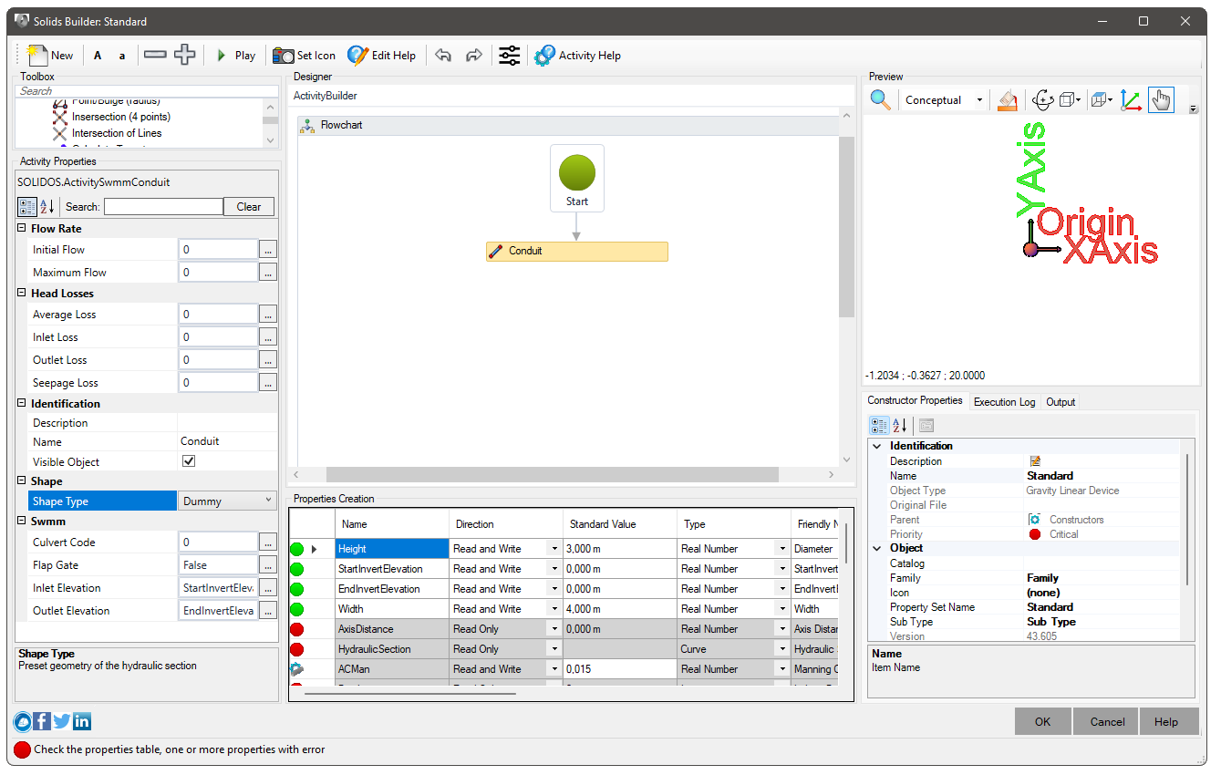Run the activity with Play
Image resolution: width=1221 pixels, height=775 pixels.
[235, 56]
